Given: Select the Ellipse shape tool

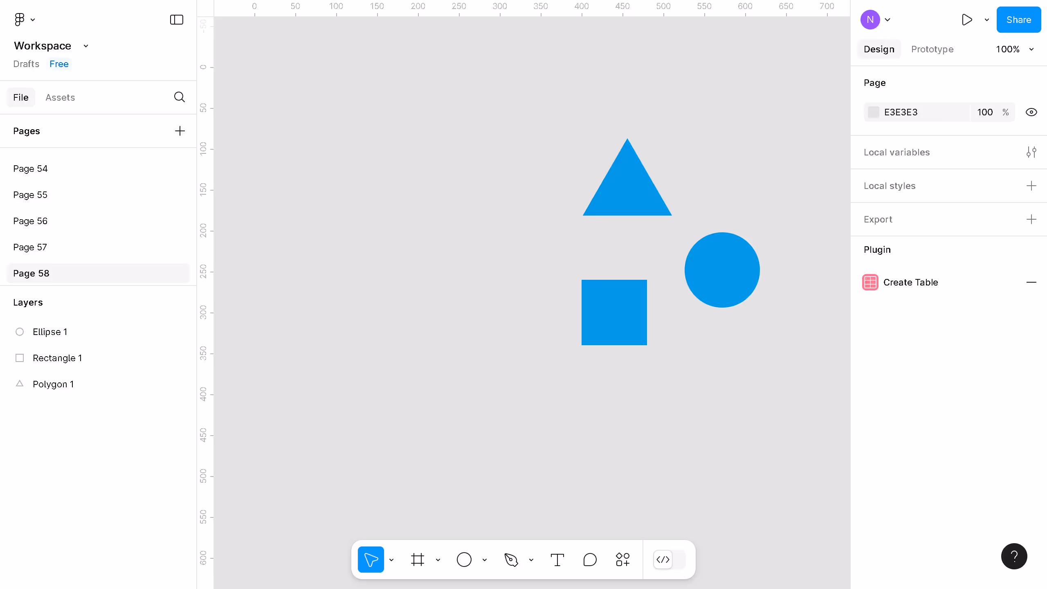Looking at the screenshot, I should point(464,560).
